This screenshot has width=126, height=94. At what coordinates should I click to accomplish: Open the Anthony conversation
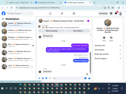click(x=18, y=31)
